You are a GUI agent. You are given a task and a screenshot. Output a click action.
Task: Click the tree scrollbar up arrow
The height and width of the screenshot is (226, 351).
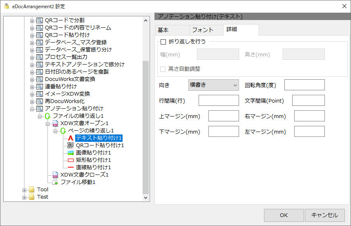click(146, 20)
